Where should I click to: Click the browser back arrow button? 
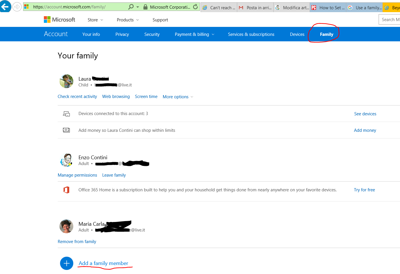point(5,6)
